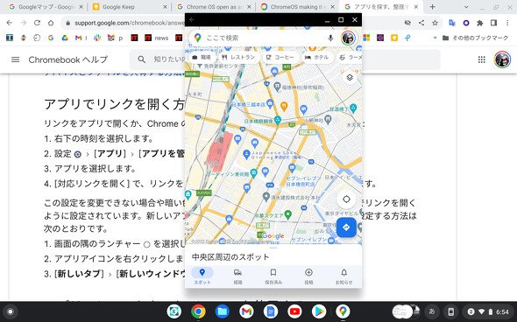517x322 pixels.
Task: Tap the microphone voice search icon in Maps
Action: (x=330, y=38)
